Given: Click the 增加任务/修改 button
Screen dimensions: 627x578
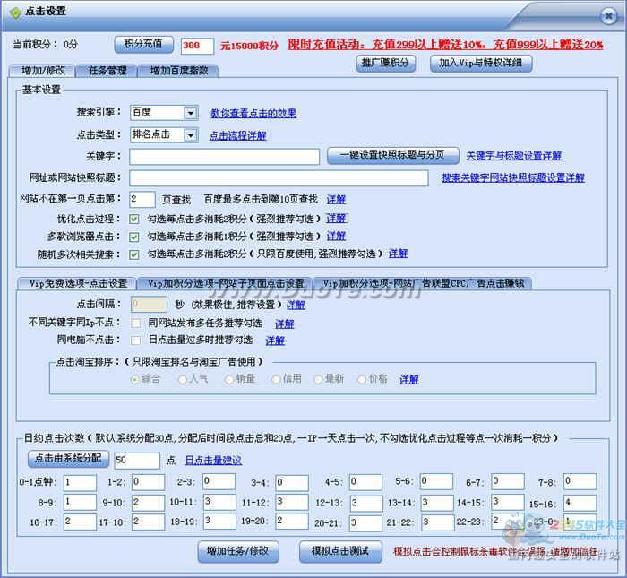Looking at the screenshot, I should [x=237, y=550].
